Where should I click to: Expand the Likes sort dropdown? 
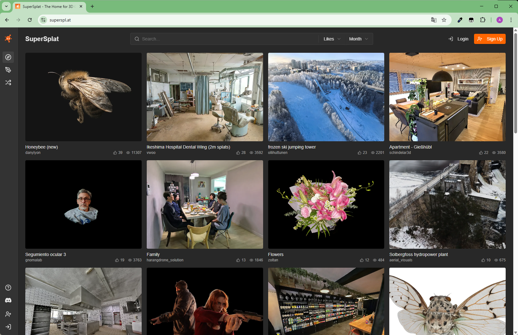coord(332,39)
